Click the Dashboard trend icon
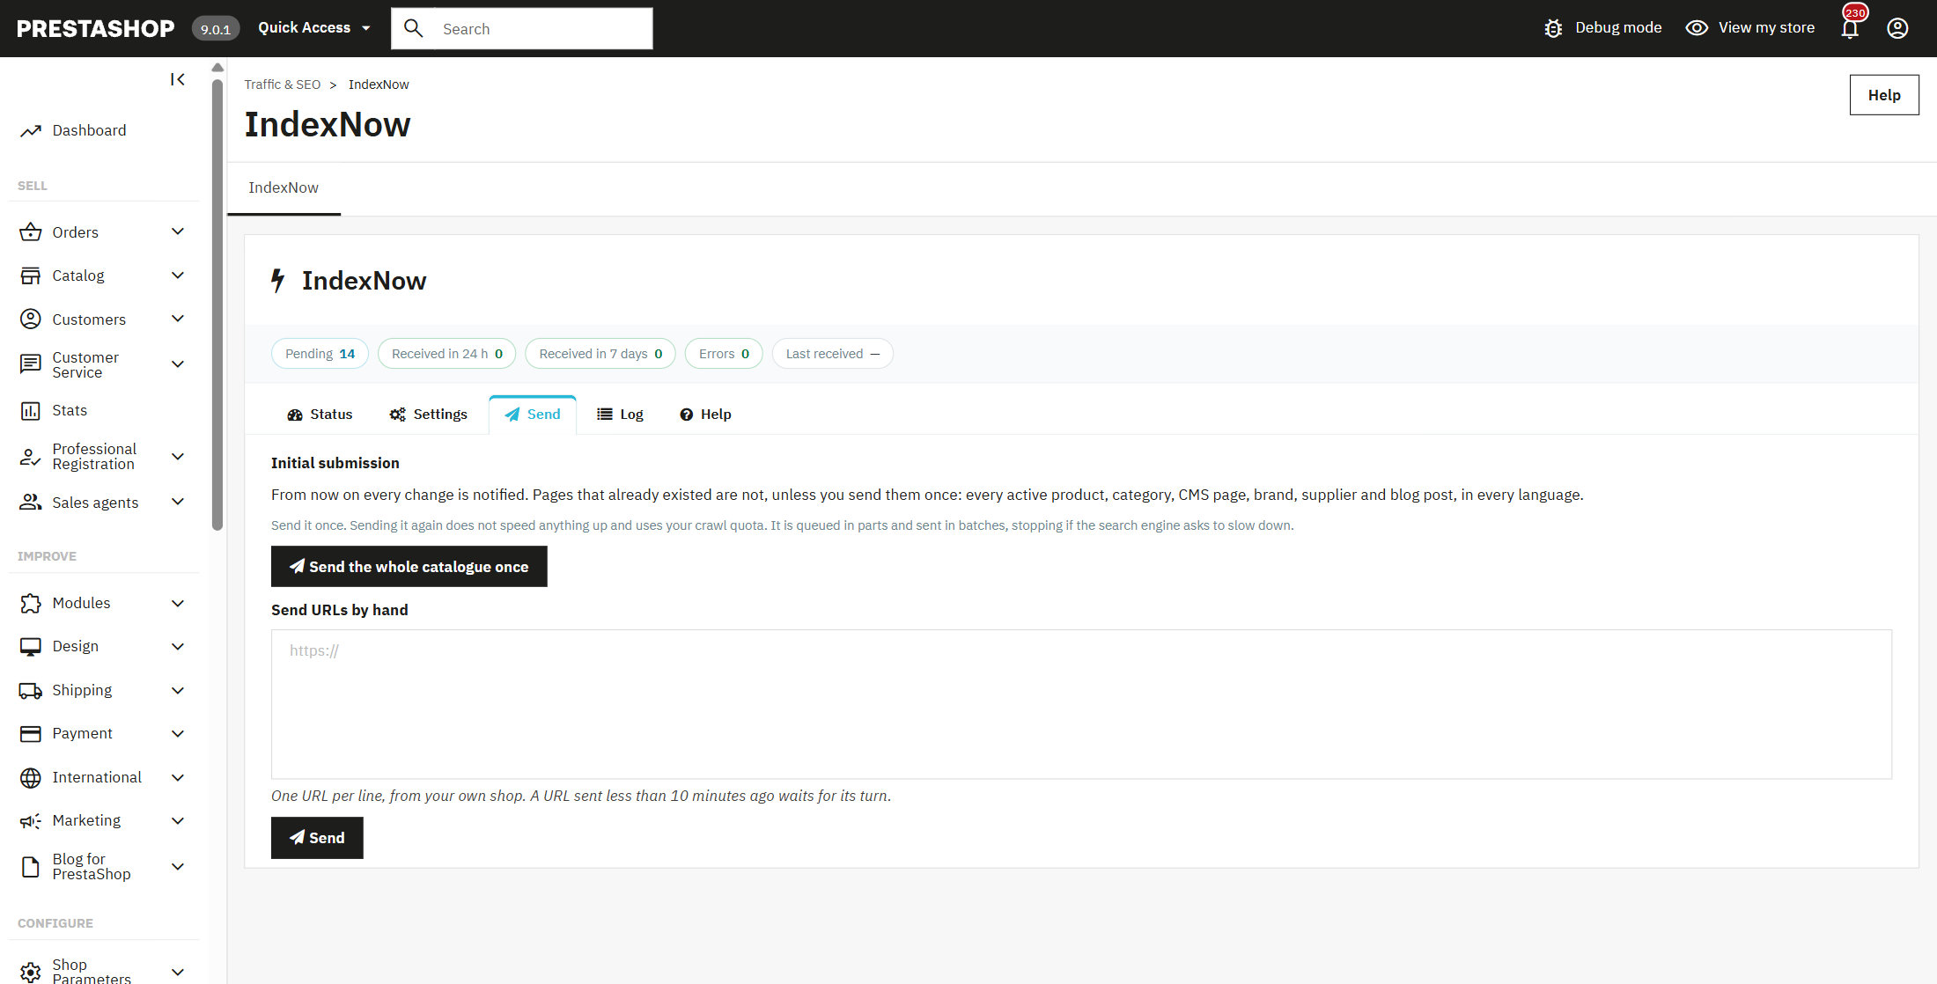1937x984 pixels. coord(31,130)
